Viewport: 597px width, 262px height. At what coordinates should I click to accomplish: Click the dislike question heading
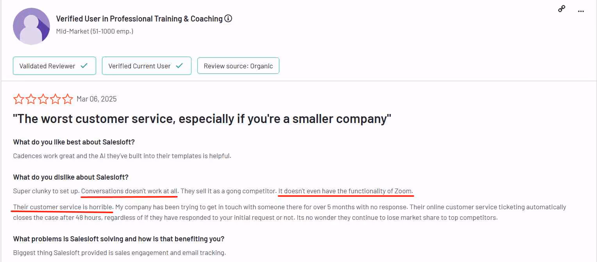pos(70,177)
